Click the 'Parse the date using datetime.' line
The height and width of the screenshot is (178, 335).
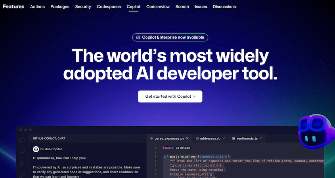pyautogui.click(x=197, y=170)
